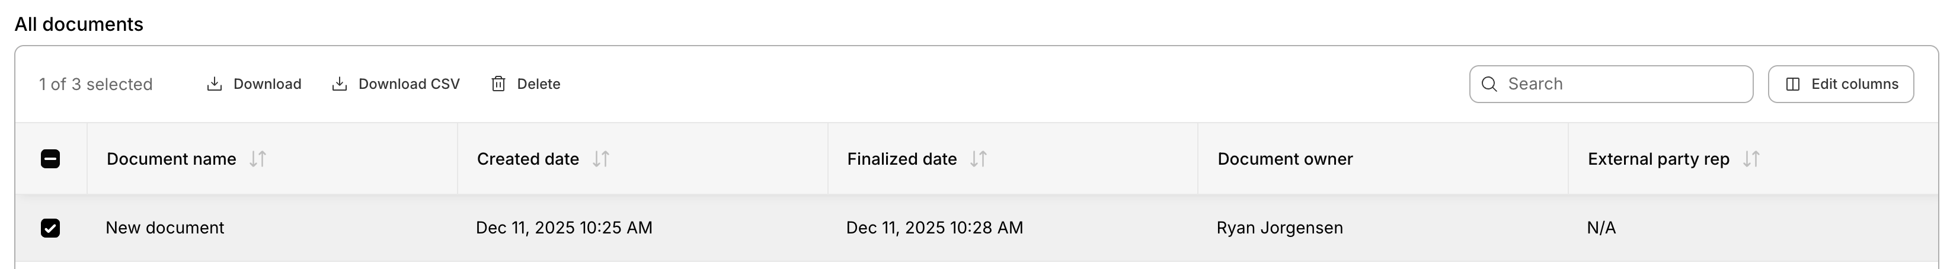Select the Ryan Jorgensen owner cell

click(1279, 228)
